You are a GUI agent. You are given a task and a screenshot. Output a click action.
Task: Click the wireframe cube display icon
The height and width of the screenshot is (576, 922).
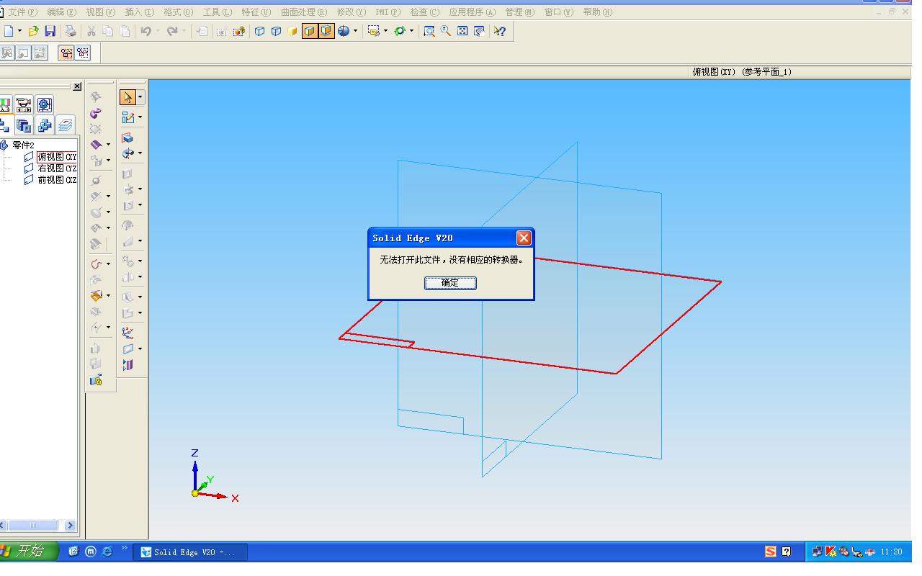259,31
